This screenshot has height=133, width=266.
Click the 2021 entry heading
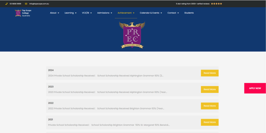pos(51,120)
